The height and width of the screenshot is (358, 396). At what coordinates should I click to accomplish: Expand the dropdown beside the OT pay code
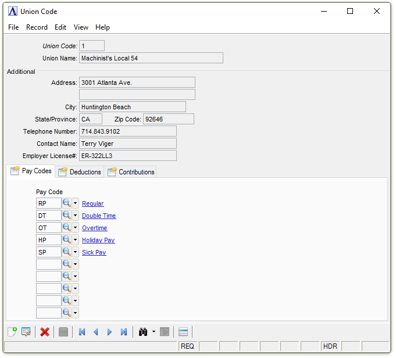pos(76,228)
